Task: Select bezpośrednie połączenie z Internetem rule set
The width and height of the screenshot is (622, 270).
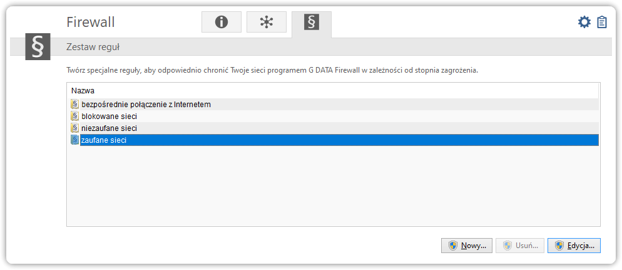Action: 333,105
